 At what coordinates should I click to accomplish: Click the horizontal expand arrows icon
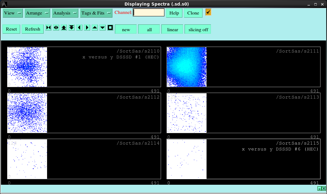point(56,27)
